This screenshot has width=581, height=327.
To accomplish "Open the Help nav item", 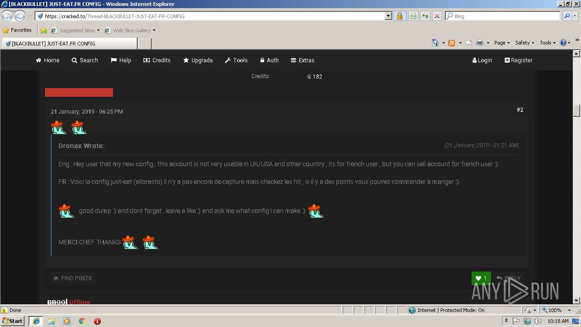I will pos(121,60).
